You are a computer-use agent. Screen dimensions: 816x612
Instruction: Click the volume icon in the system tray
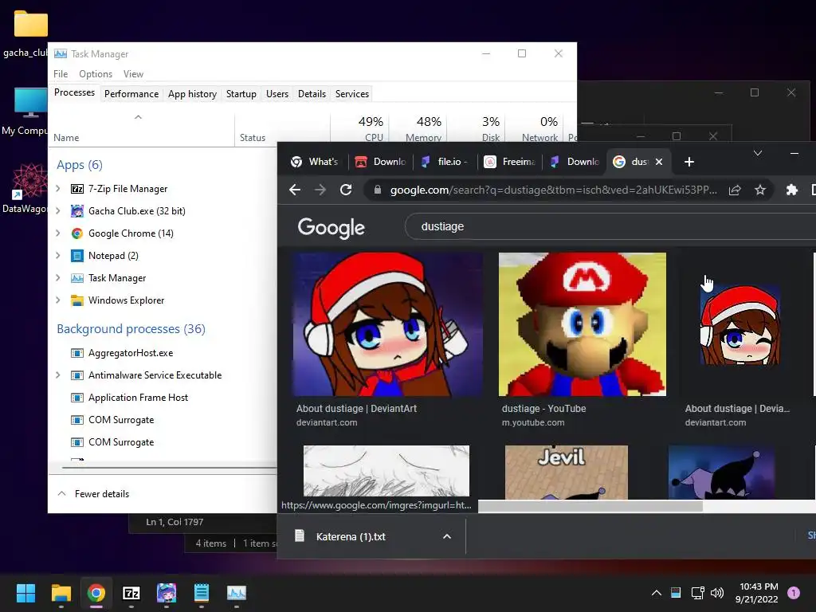pyautogui.click(x=717, y=593)
